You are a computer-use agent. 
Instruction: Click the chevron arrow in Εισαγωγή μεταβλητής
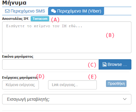coord(125,99)
